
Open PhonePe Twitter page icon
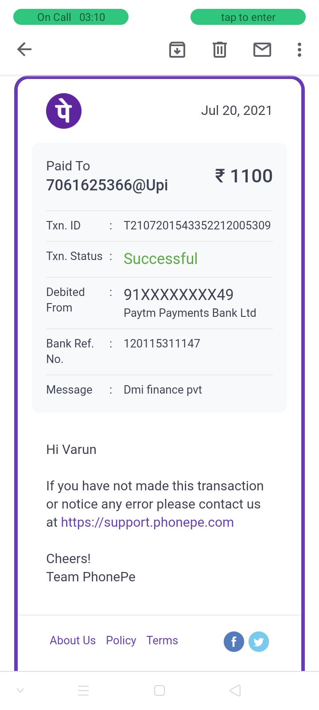pos(259,642)
